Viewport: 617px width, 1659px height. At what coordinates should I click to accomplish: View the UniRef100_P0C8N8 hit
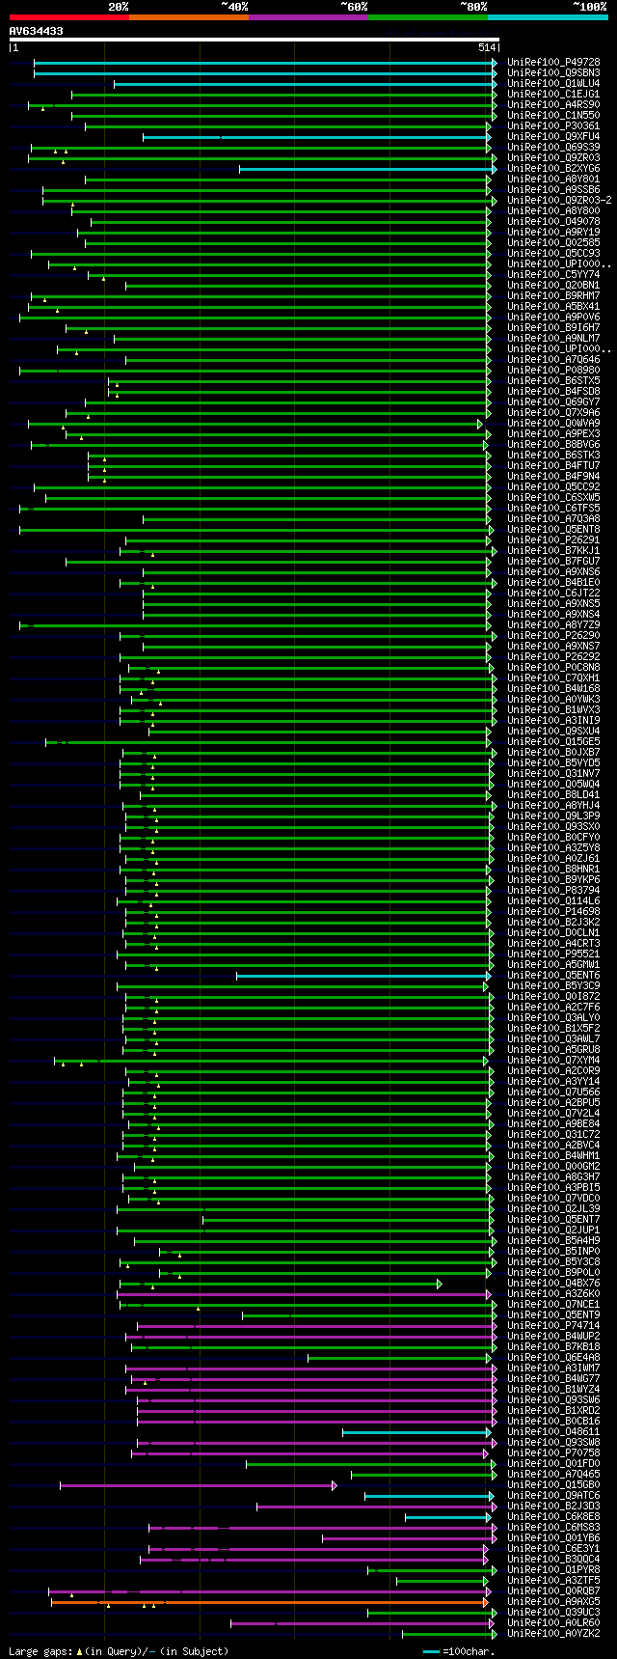tap(553, 667)
